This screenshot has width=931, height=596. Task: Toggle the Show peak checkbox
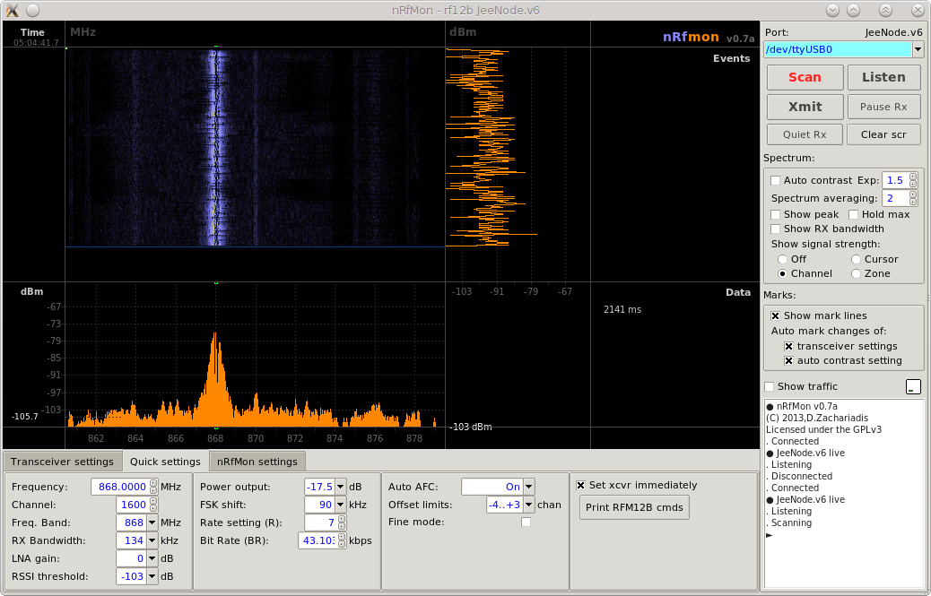click(776, 214)
